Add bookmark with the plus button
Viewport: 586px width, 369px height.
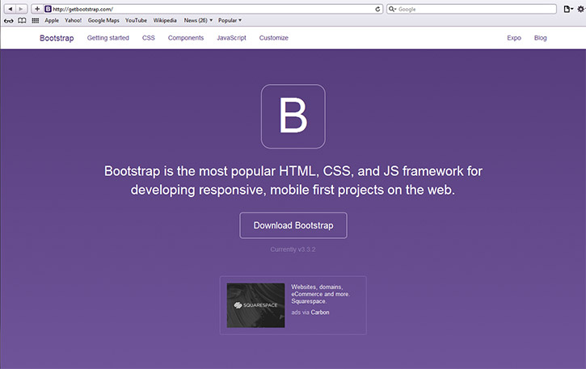(37, 9)
